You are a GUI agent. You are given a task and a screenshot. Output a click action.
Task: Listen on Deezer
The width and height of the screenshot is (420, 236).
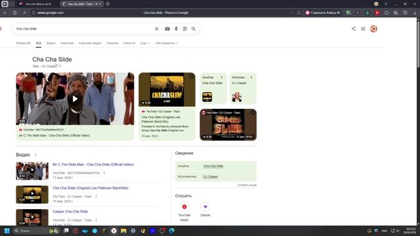click(x=205, y=209)
